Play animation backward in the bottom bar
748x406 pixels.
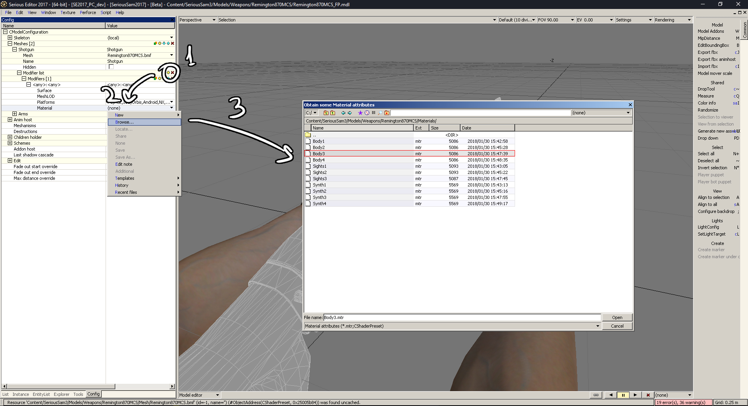pos(611,395)
